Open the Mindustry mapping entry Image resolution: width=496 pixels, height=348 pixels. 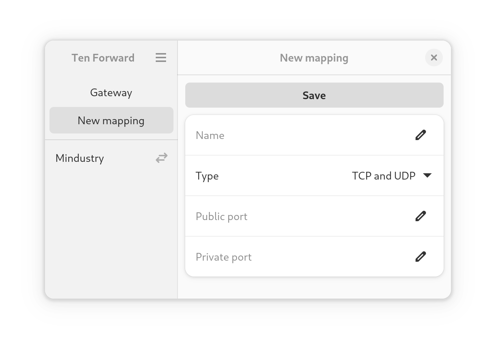[111, 158]
